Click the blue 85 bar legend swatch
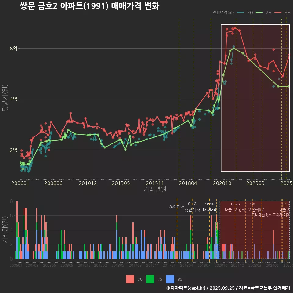 [x=170, y=279]
